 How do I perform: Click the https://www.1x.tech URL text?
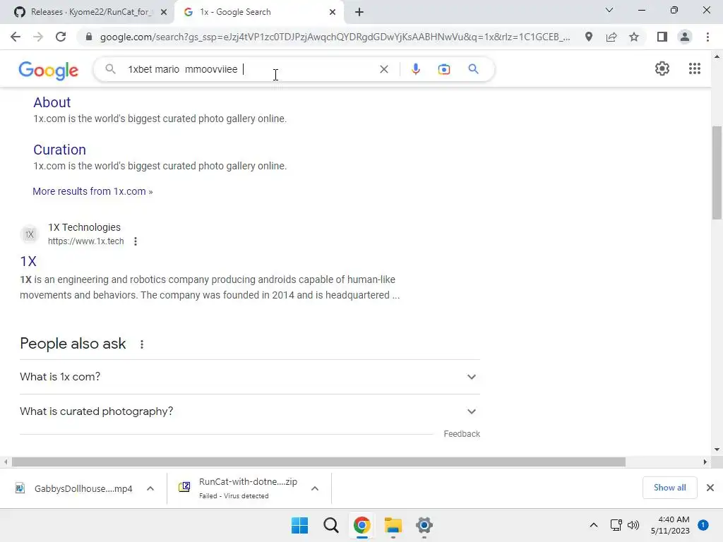click(x=85, y=241)
